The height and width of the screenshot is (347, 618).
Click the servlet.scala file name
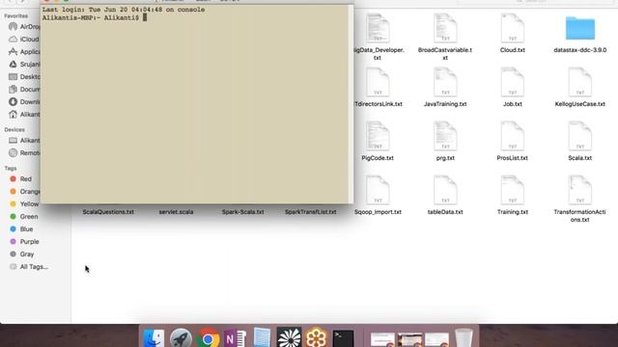176,212
